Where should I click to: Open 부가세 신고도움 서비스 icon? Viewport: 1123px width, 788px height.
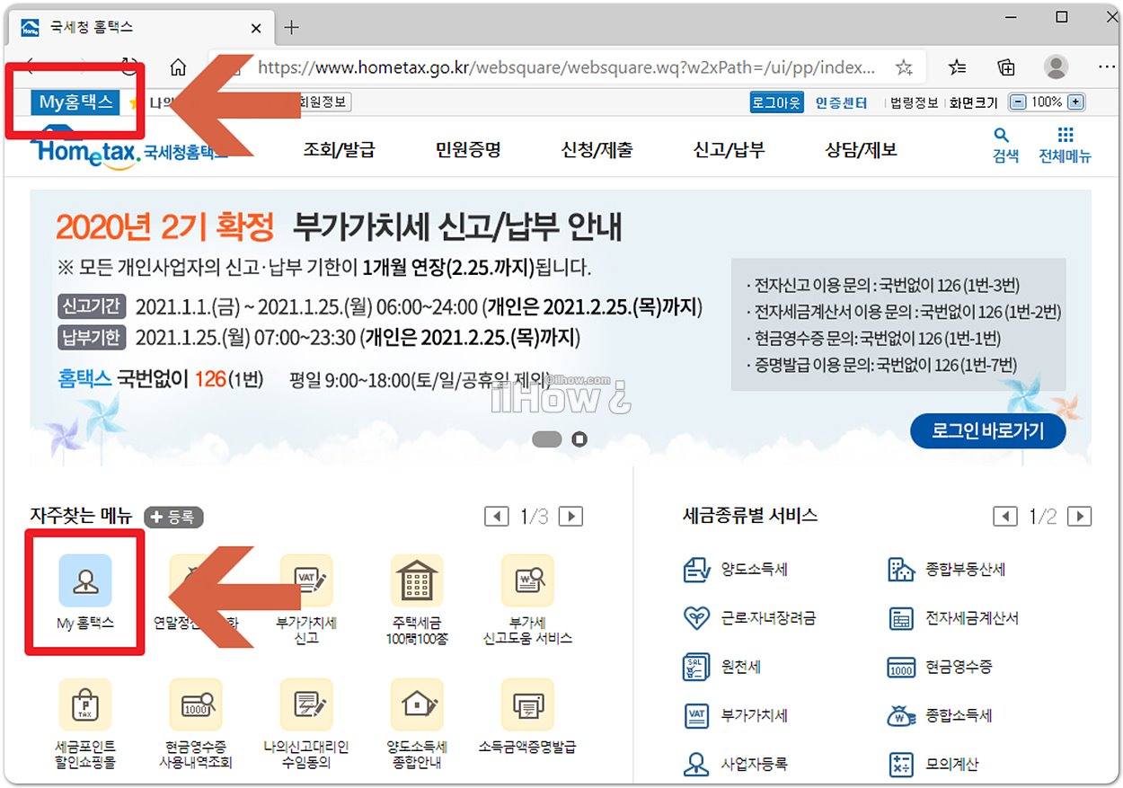(x=527, y=580)
